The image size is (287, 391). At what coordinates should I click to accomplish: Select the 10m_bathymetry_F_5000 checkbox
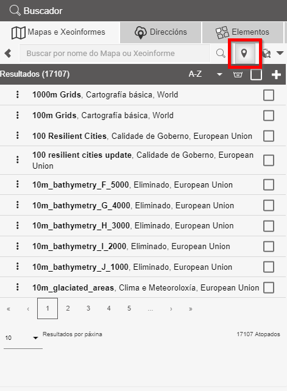click(269, 185)
